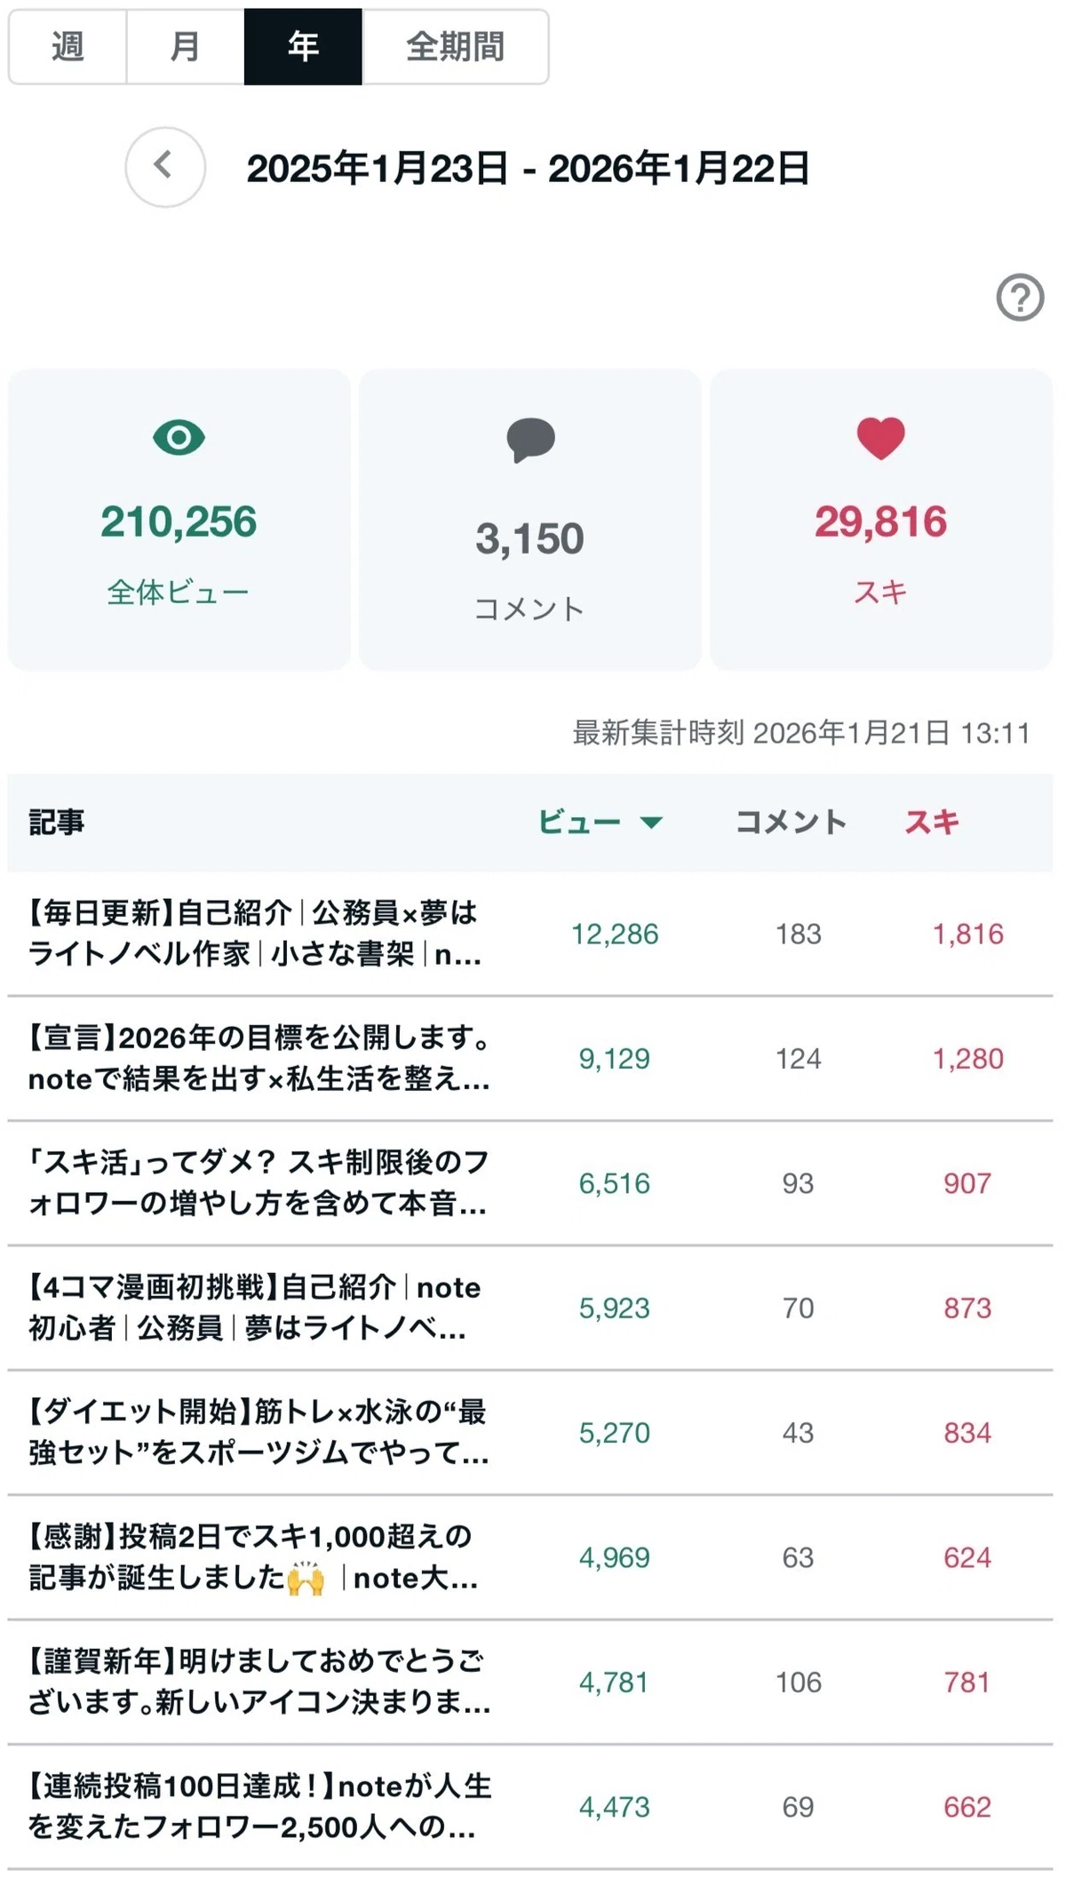
Task: Sort articles by コメント column
Action: pos(791,823)
